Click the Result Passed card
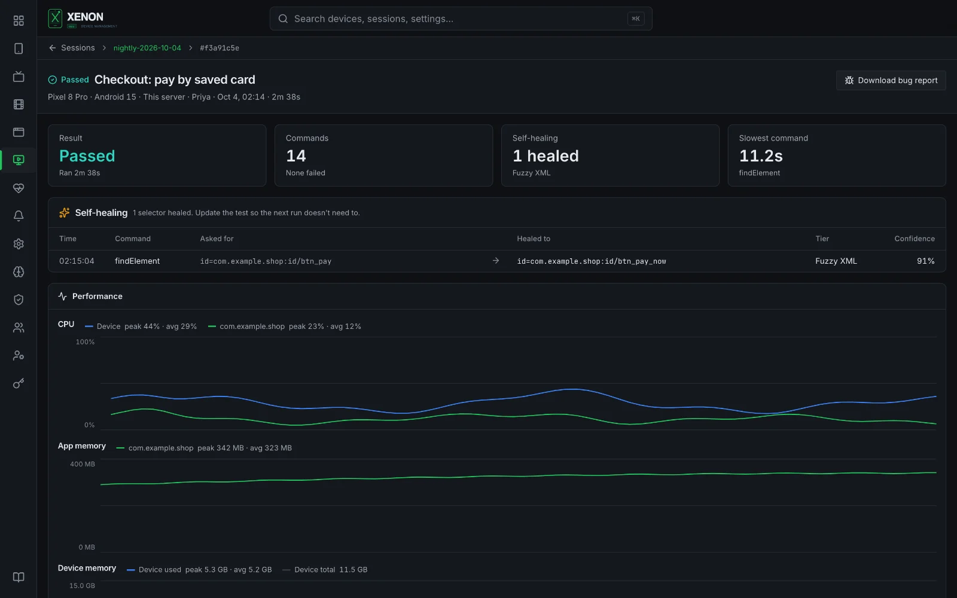 157,155
